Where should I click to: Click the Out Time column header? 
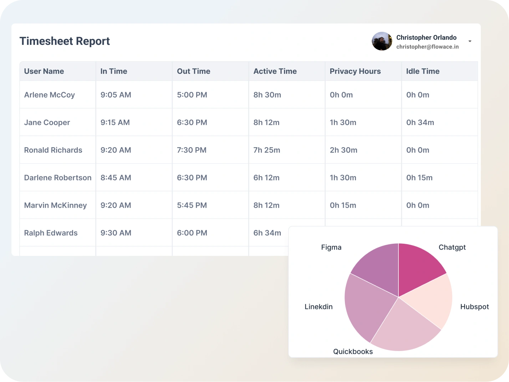coord(193,71)
